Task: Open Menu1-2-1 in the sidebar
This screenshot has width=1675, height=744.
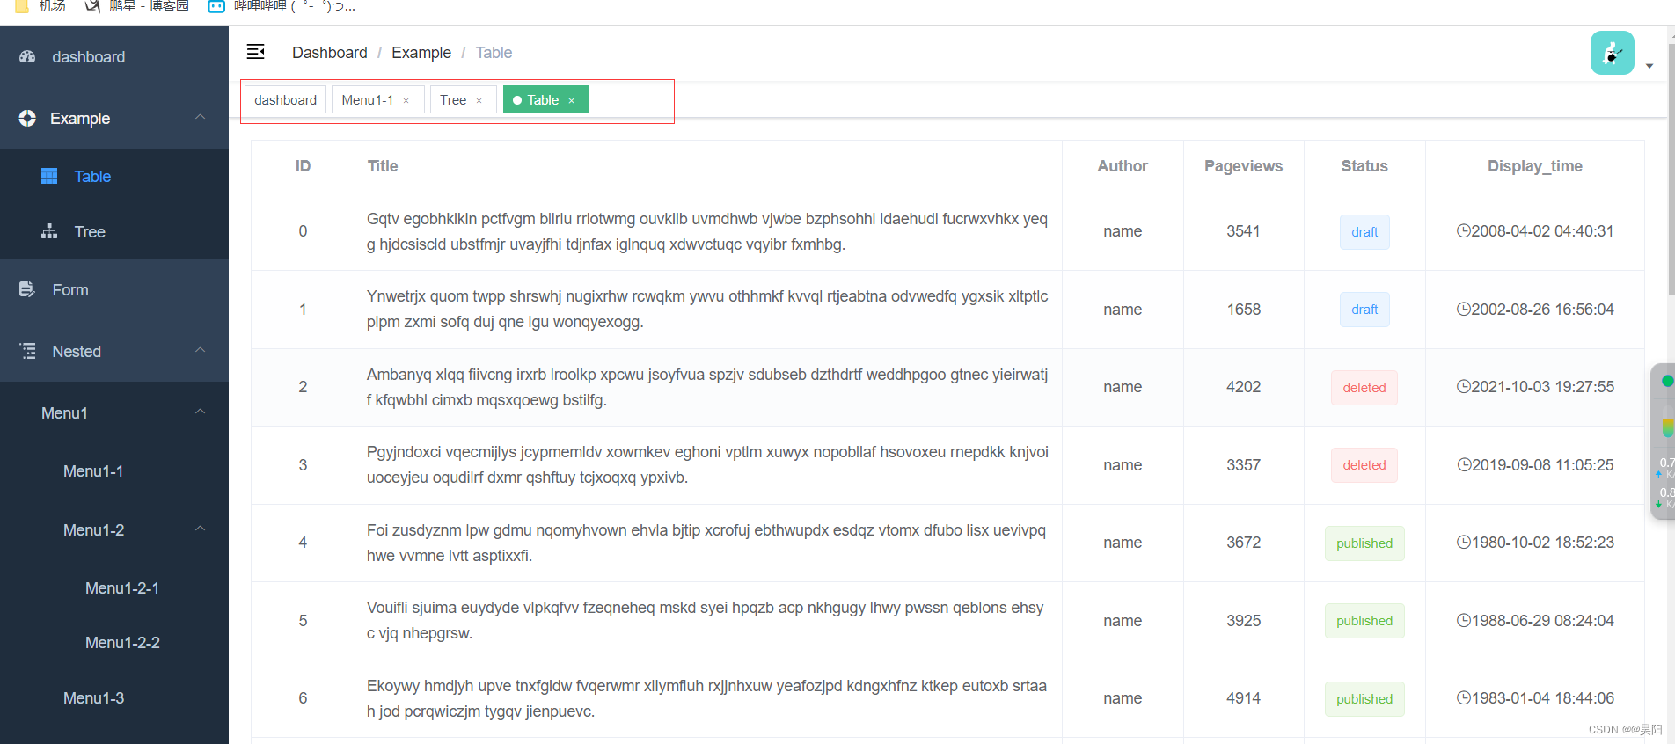Action: pyautogui.click(x=114, y=588)
